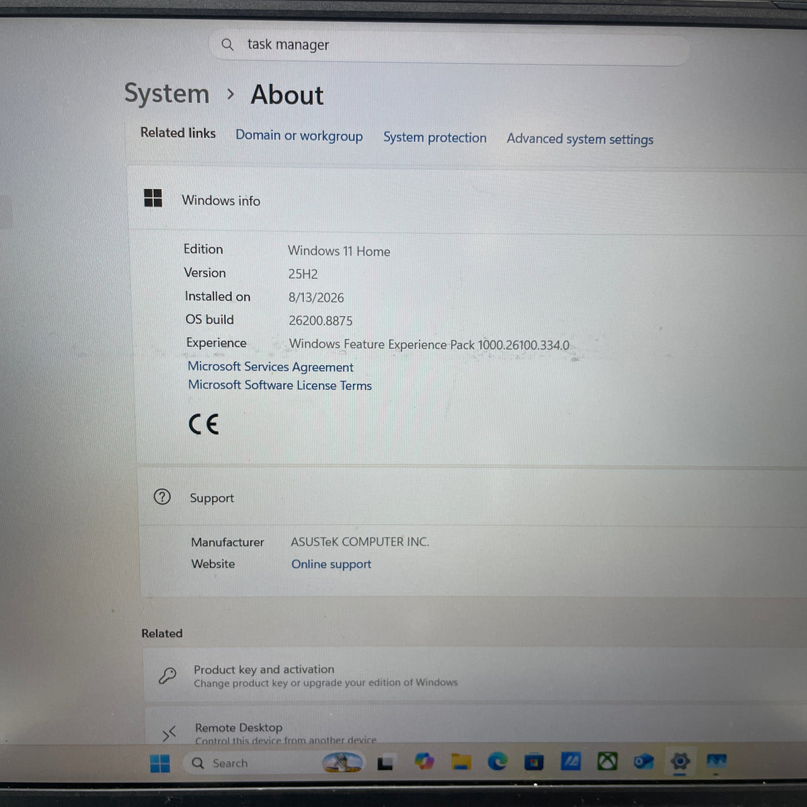Viewport: 807px width, 807px height.
Task: Go back to System in breadcrumb
Action: pyautogui.click(x=167, y=93)
